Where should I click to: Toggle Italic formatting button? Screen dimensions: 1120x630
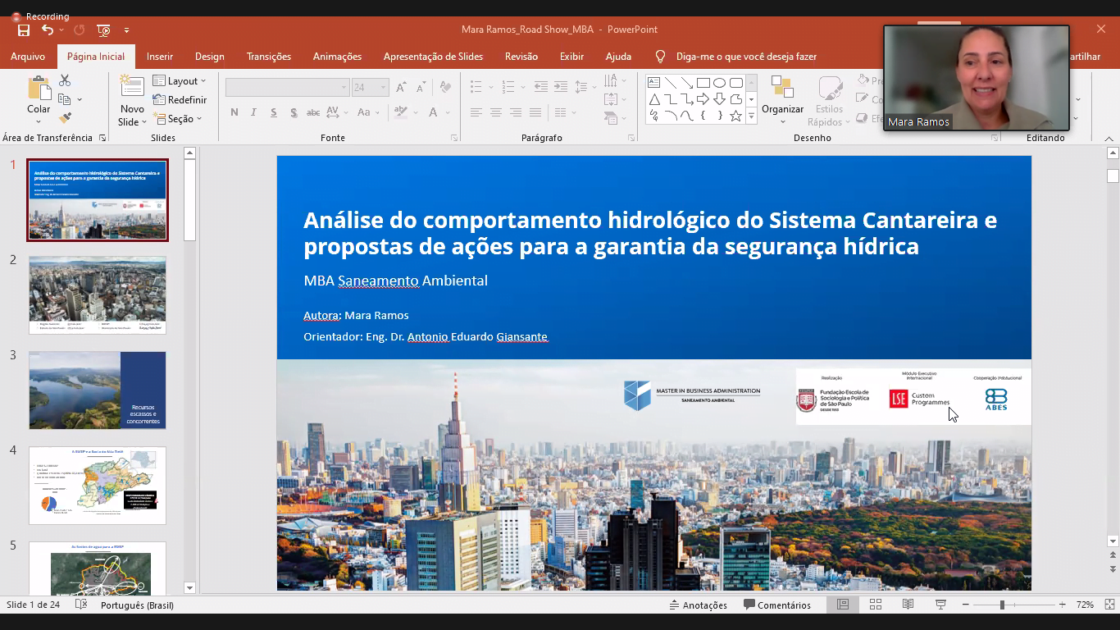[x=253, y=112]
